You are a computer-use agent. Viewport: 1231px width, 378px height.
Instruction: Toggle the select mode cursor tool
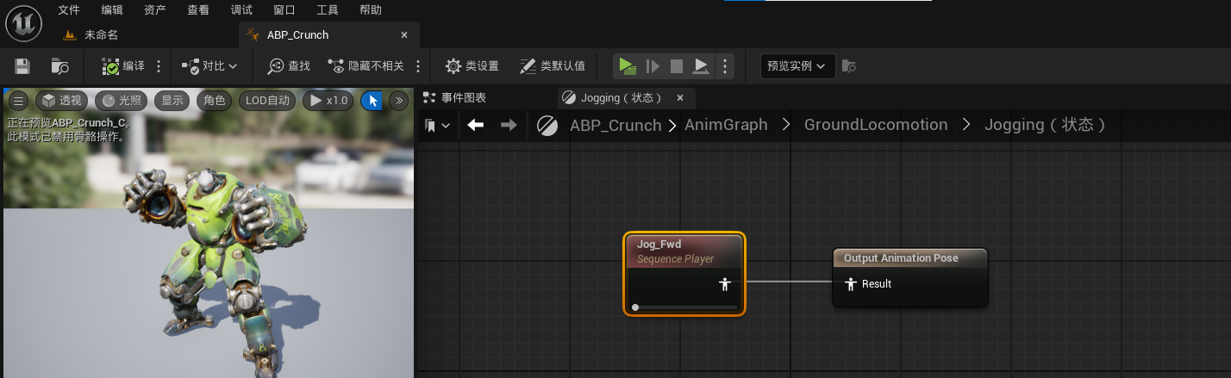pyautogui.click(x=372, y=101)
